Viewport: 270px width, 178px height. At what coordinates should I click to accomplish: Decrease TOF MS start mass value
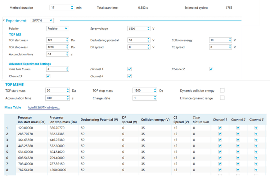tap(67, 41)
